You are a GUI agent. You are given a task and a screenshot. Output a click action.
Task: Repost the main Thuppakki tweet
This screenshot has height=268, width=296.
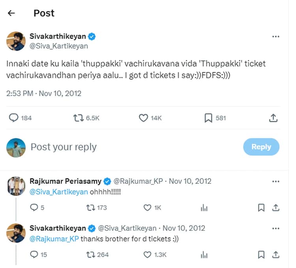click(79, 118)
